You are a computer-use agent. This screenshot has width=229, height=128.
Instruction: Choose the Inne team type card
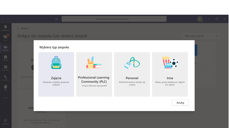point(170,74)
